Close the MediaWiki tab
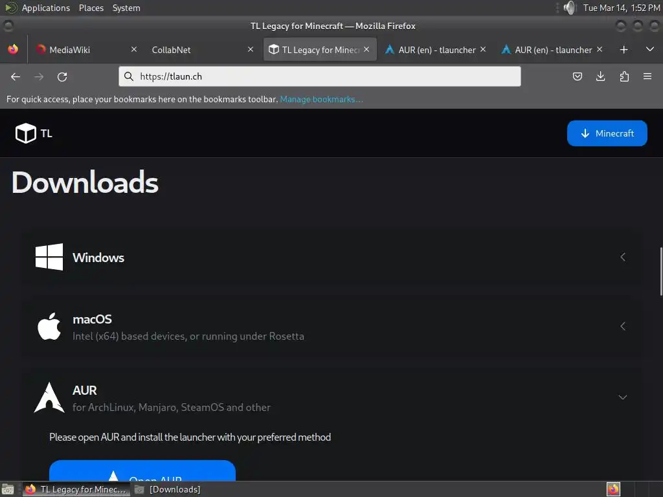The image size is (663, 497). (x=134, y=49)
